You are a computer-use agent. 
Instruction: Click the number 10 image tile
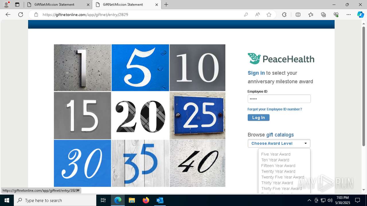point(197,68)
